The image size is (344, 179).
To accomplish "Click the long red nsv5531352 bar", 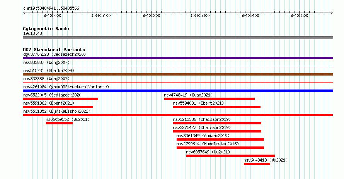I will pyautogui.click(x=178, y=115).
